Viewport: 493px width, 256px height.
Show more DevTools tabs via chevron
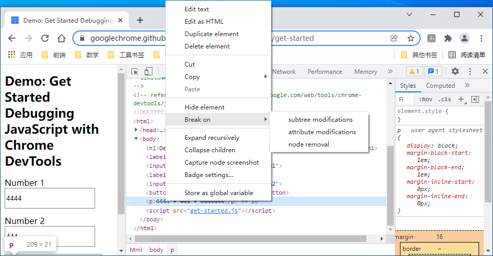pyautogui.click(x=390, y=72)
